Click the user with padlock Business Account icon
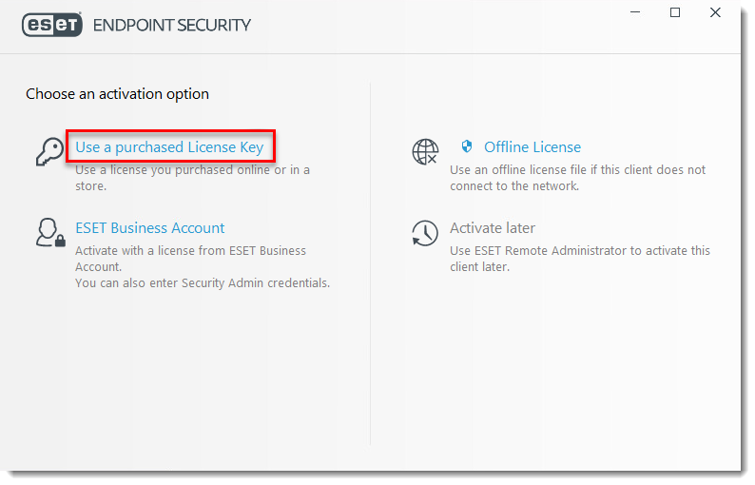 [50, 233]
